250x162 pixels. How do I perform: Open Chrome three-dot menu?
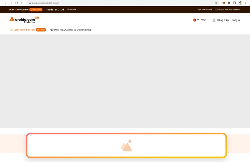click(x=245, y=3)
